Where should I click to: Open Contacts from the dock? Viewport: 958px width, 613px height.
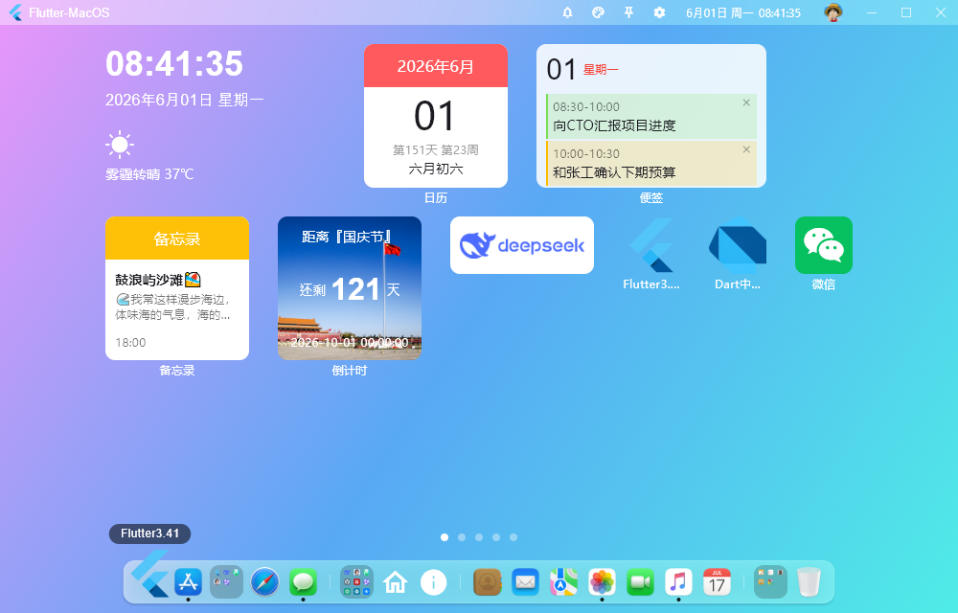pyautogui.click(x=488, y=581)
